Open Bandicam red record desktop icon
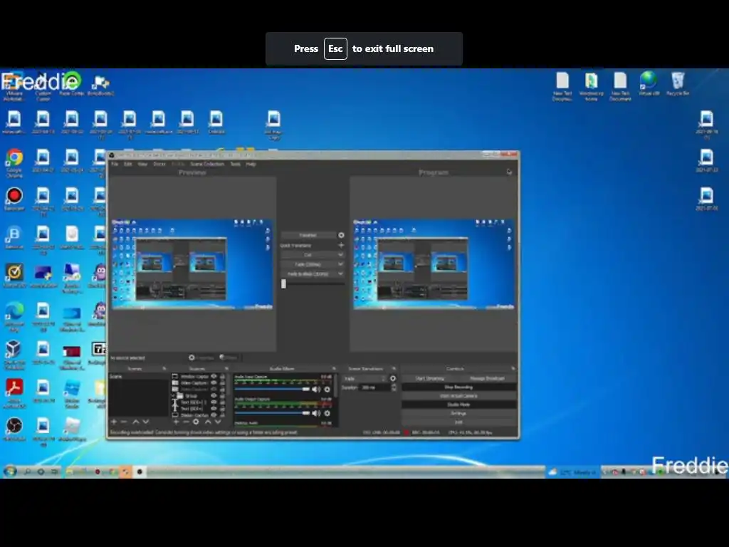The height and width of the screenshot is (547, 729). click(x=14, y=199)
